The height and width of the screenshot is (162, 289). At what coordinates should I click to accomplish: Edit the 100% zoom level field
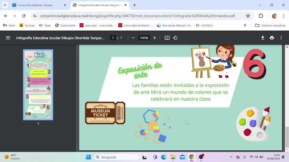pos(144,38)
